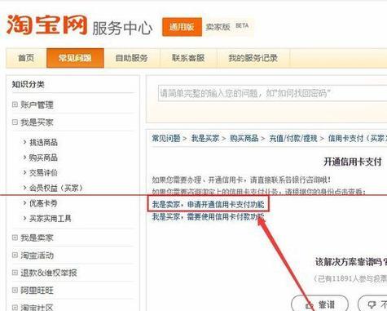This screenshot has height=311, width=387.
Task: Expand the 阿里旺旺 plus icon
Action: (15, 290)
